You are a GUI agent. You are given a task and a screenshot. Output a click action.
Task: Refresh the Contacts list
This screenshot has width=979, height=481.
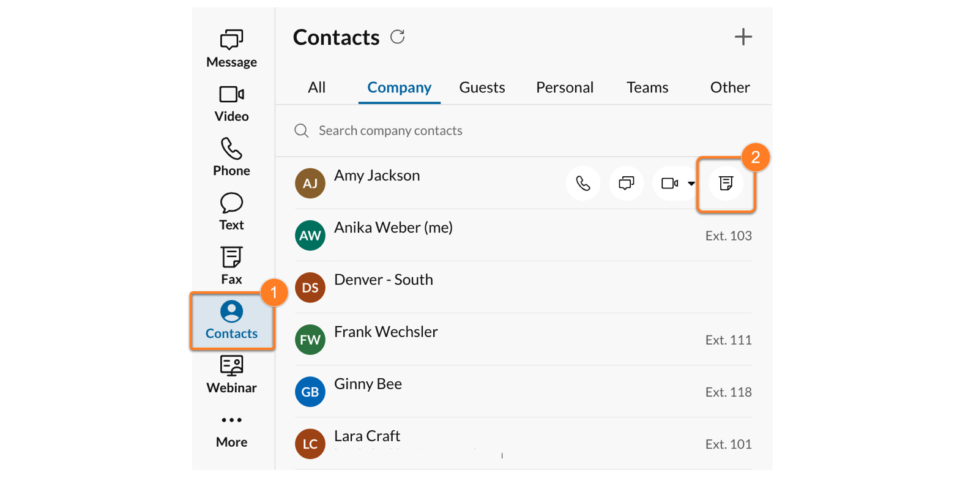pos(398,37)
